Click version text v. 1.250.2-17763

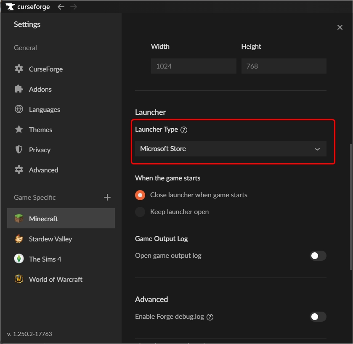tap(29, 334)
